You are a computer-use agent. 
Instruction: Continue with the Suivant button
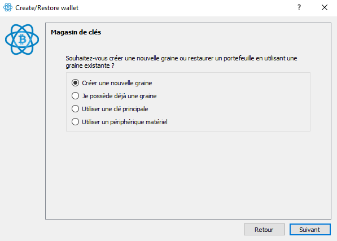[x=310, y=230]
